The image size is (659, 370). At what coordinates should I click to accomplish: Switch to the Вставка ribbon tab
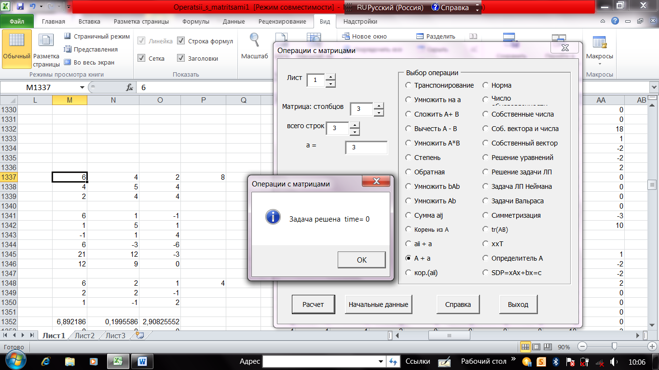pyautogui.click(x=89, y=21)
